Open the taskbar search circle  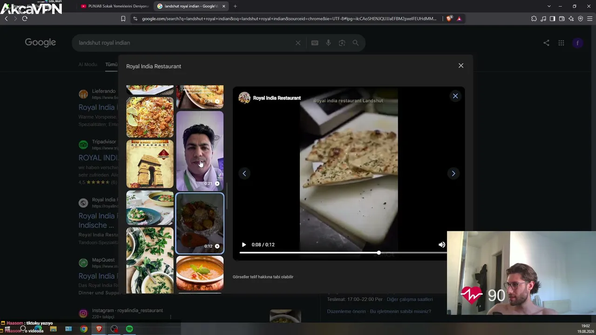coord(23,329)
